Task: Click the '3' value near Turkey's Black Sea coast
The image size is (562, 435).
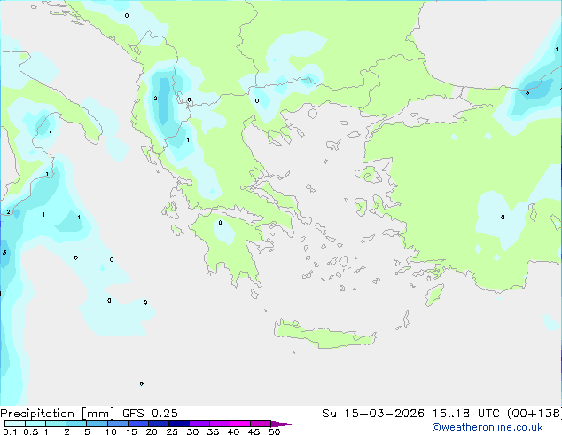Action: [527, 93]
